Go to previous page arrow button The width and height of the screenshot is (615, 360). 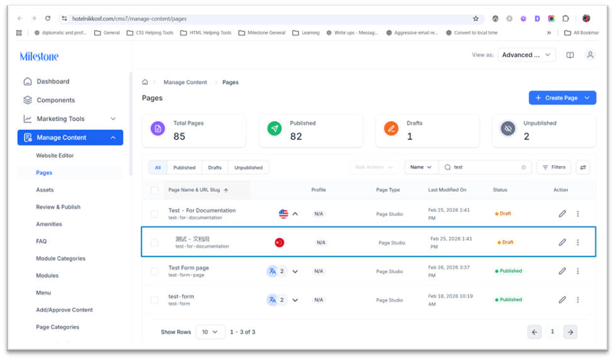click(x=535, y=332)
